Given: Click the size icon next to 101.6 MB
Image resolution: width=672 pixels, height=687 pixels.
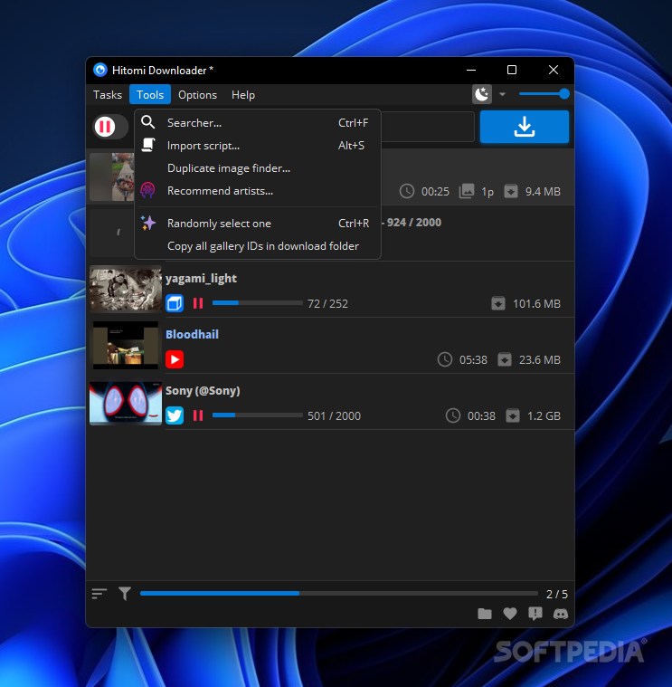Looking at the screenshot, I should [x=498, y=303].
